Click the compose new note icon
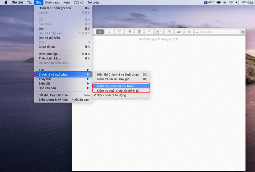 pyautogui.click(x=149, y=32)
